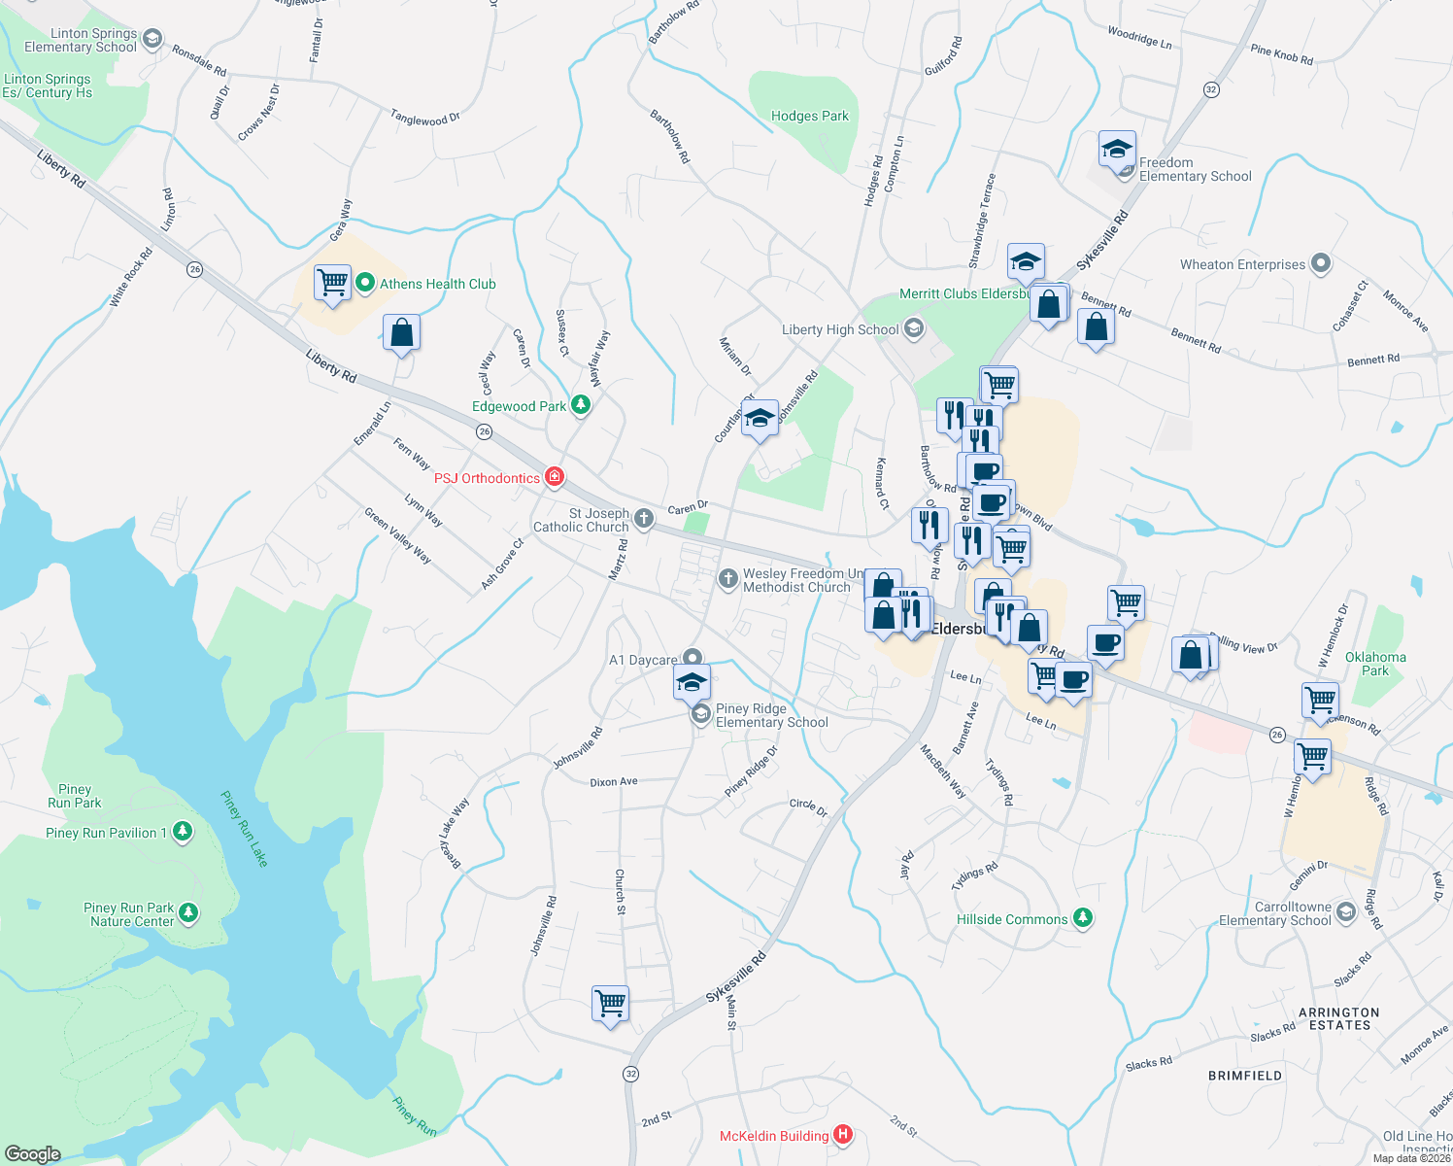Click the Linton Springs Elementary School marker

[x=152, y=39]
